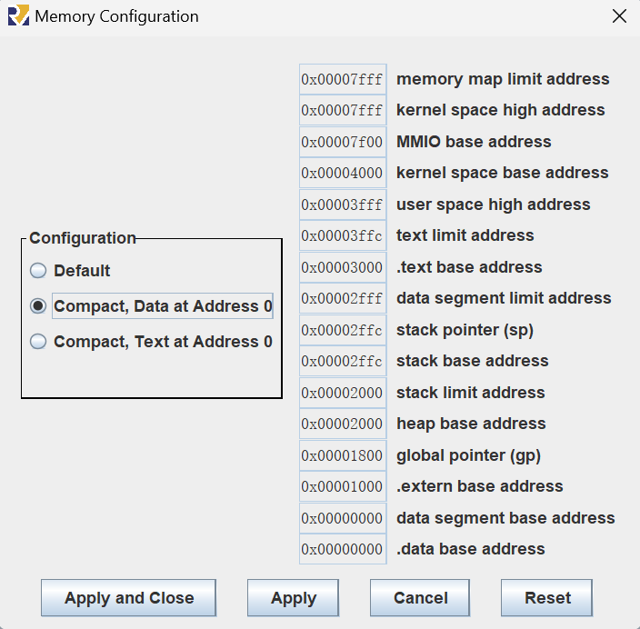Image resolution: width=640 pixels, height=629 pixels.
Task: Click the RARS app icon in title bar
Action: coord(17,16)
